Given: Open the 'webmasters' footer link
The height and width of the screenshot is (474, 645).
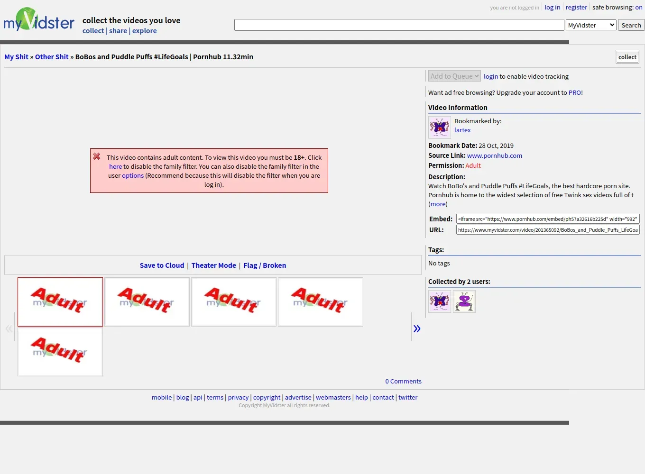Looking at the screenshot, I should coord(333,398).
